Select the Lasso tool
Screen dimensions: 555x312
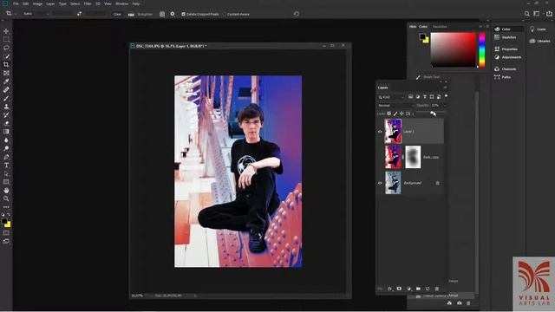coord(6,48)
